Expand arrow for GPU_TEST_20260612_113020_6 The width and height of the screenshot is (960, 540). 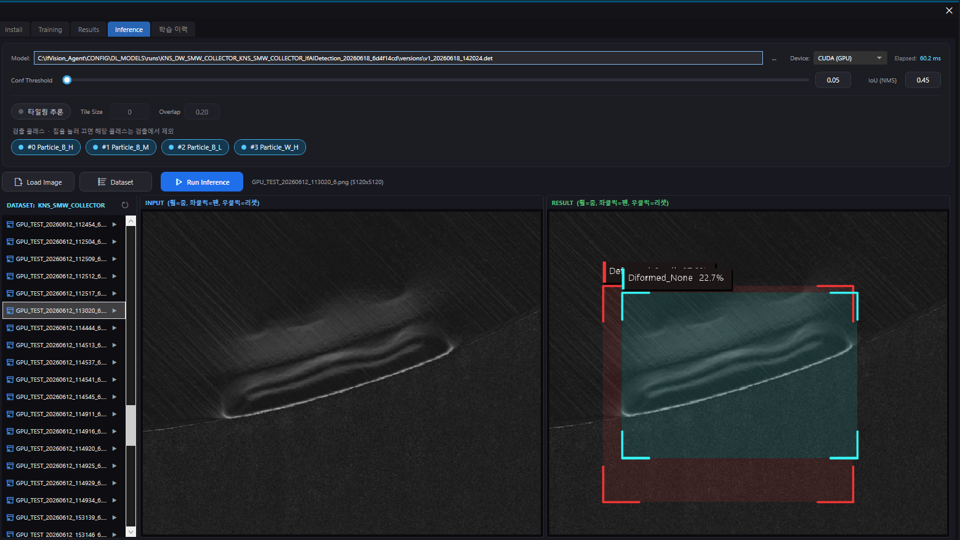[x=115, y=311]
